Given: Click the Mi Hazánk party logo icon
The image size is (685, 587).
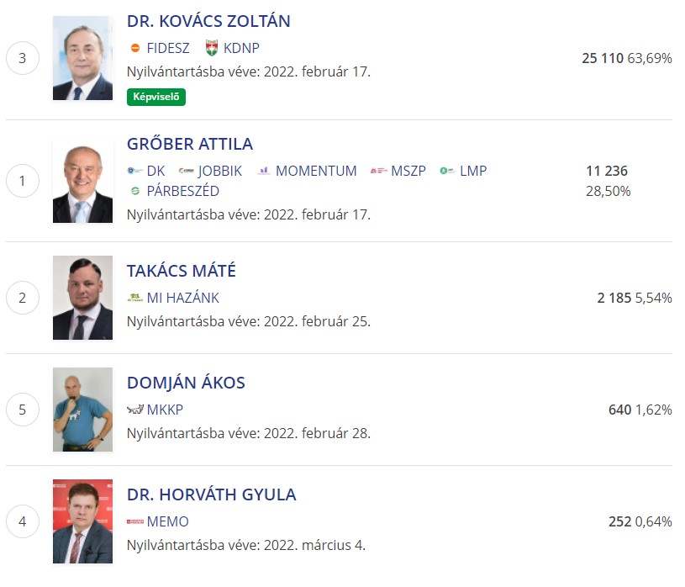Looking at the screenshot, I should pyautogui.click(x=135, y=298).
